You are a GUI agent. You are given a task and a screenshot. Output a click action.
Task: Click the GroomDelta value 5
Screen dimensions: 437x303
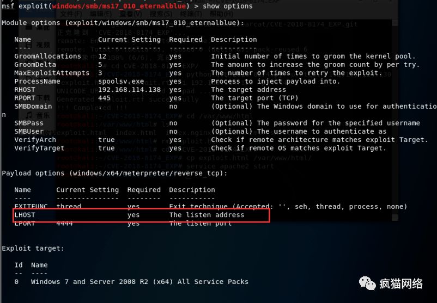coord(100,65)
